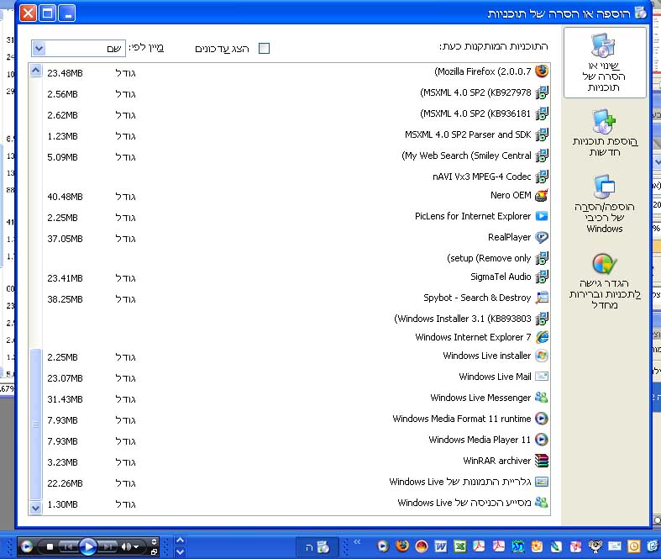Skip to next track in mini player
The image size is (661, 559).
107,547
